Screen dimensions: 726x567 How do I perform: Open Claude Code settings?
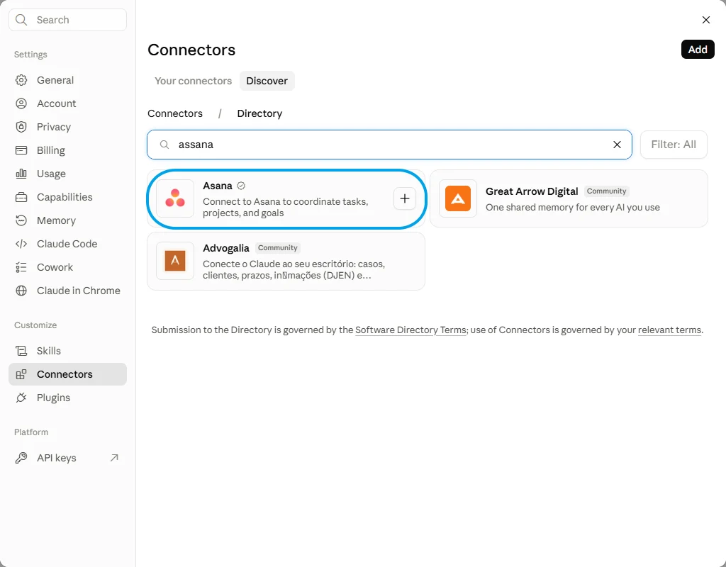[67, 244]
